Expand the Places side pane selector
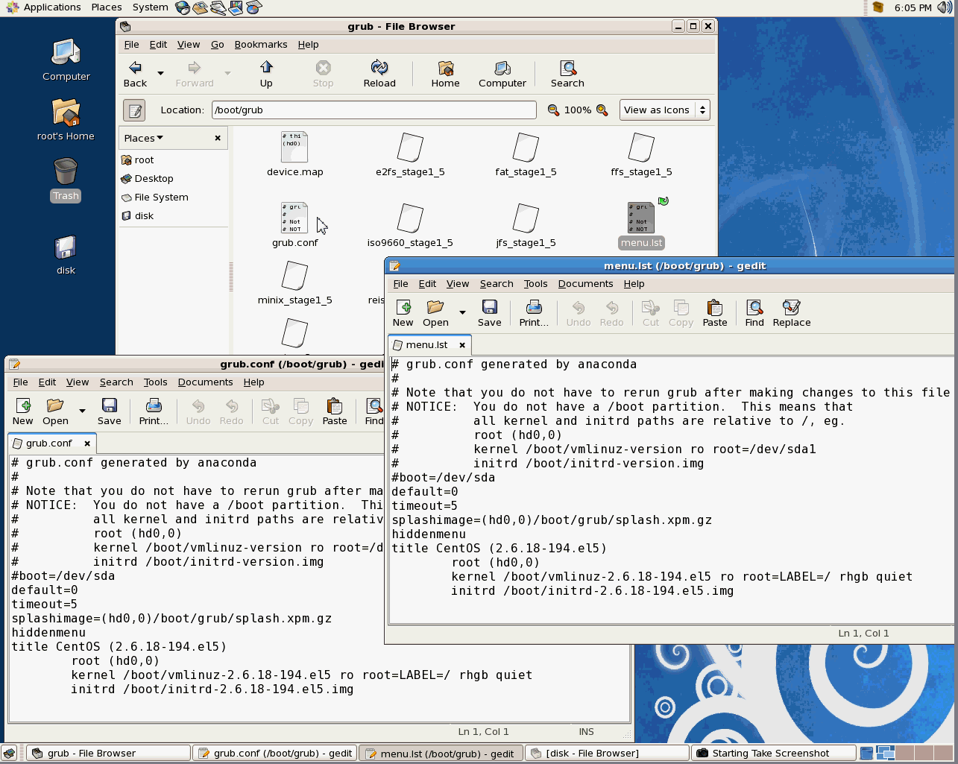The width and height of the screenshot is (958, 764). click(144, 138)
